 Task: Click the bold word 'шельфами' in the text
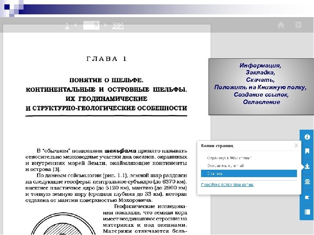coord(120,151)
